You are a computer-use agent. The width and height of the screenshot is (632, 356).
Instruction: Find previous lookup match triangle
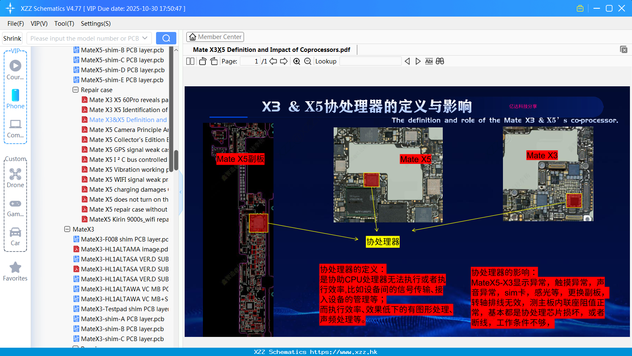[407, 61]
